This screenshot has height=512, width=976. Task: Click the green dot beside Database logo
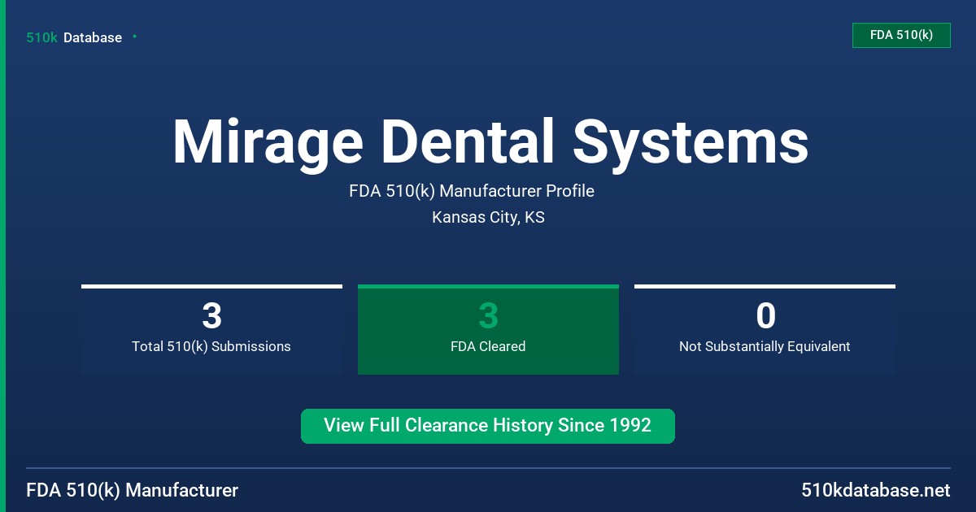point(134,37)
